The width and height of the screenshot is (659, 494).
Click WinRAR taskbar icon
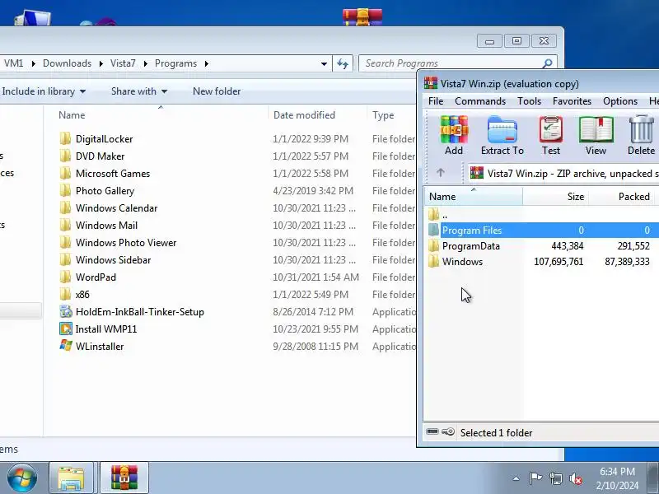pos(124,478)
